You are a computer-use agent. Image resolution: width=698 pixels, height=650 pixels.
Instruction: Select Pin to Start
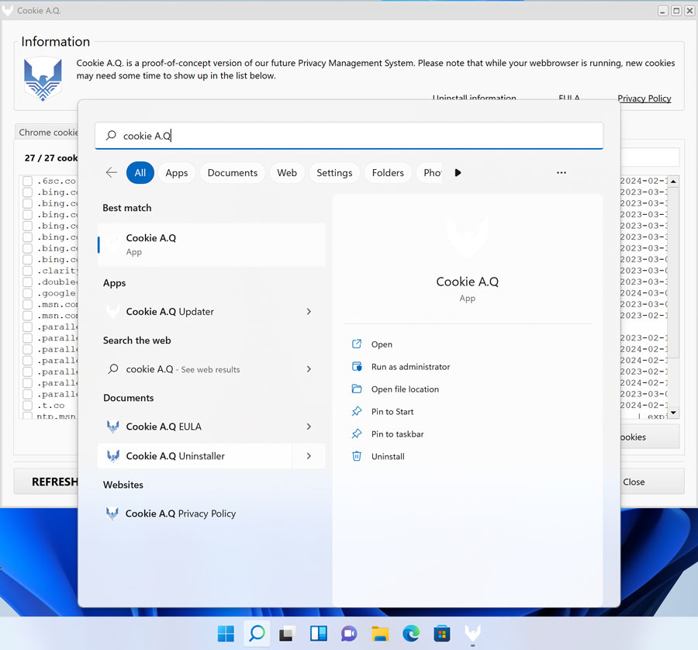click(392, 411)
